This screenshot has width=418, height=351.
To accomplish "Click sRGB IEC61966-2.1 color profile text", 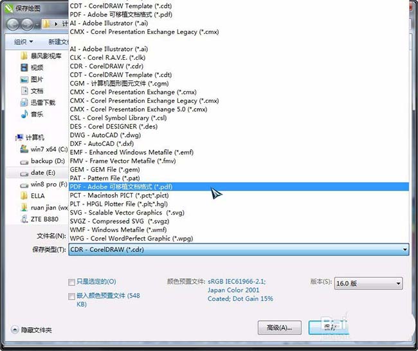I will [x=237, y=282].
